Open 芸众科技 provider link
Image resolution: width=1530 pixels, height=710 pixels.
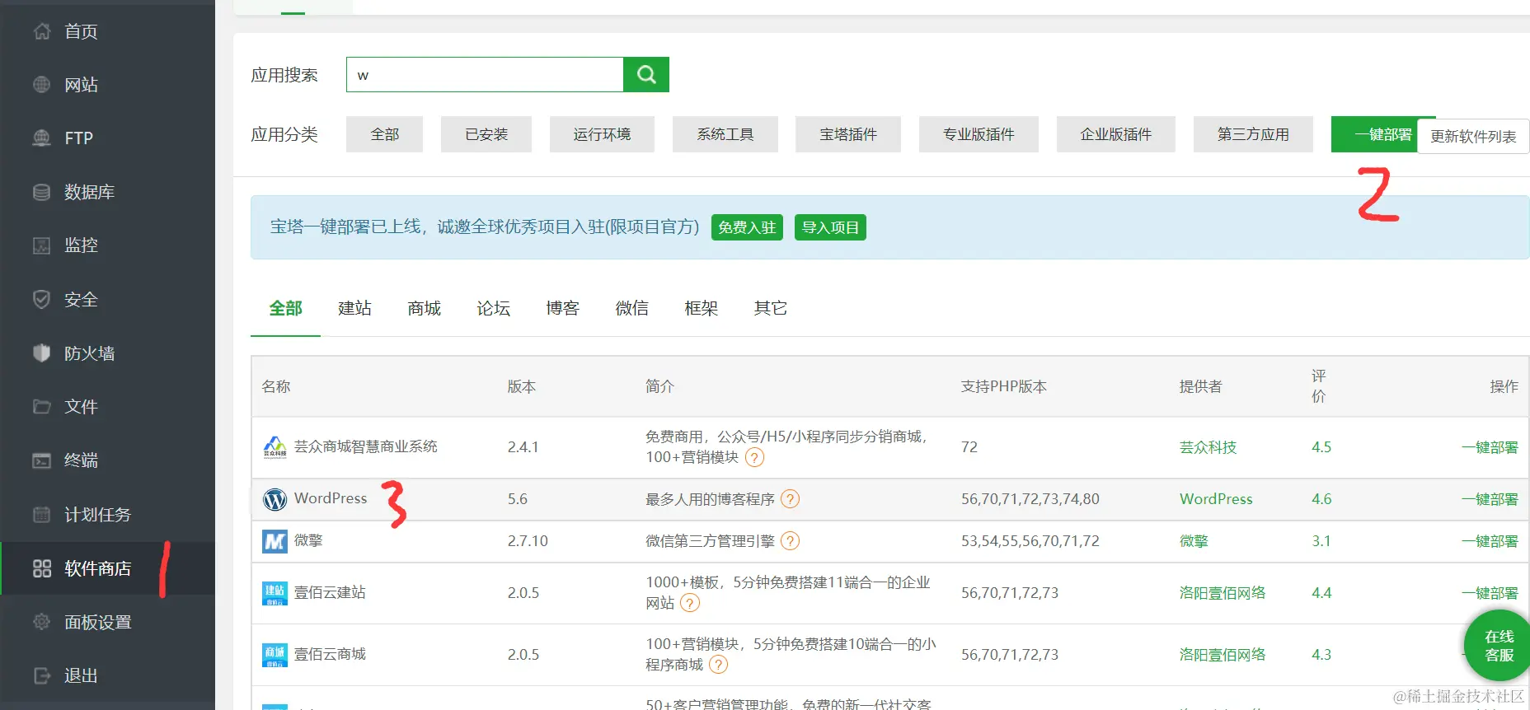click(x=1208, y=447)
